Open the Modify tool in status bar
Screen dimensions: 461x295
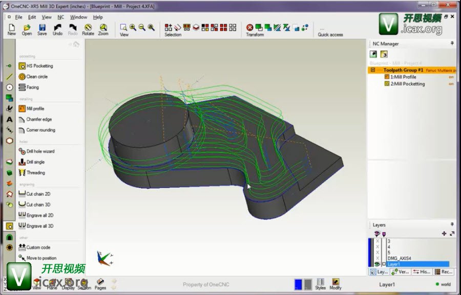point(336,284)
